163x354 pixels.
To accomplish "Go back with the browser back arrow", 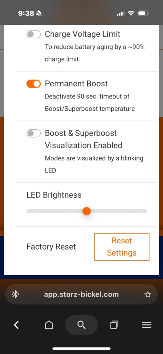I will pos(16,325).
